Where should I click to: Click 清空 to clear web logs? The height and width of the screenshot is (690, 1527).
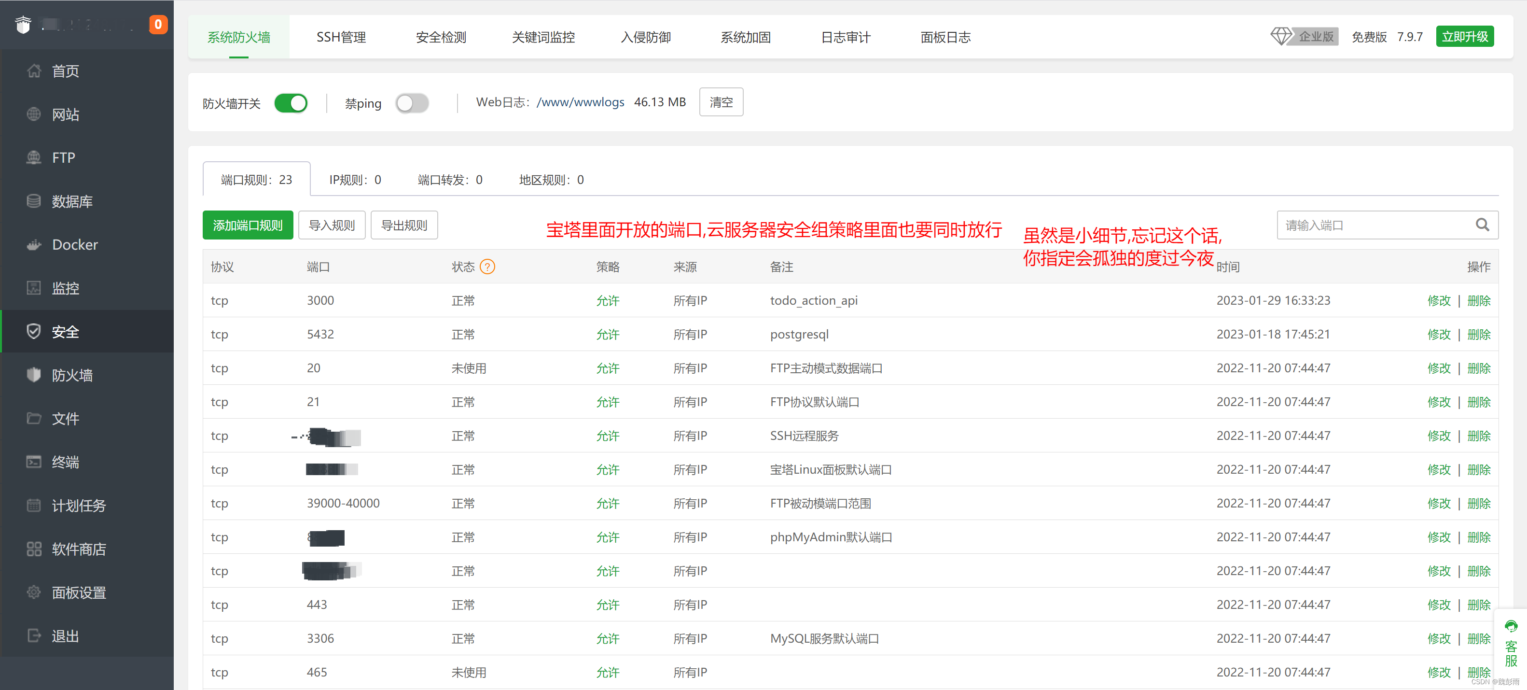721,102
